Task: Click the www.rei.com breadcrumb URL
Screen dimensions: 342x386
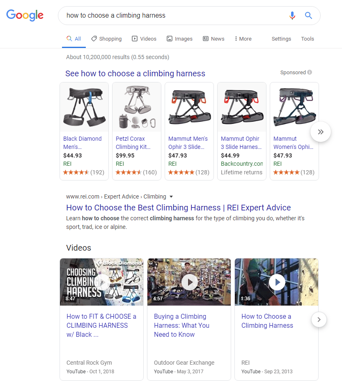Action: coord(83,197)
